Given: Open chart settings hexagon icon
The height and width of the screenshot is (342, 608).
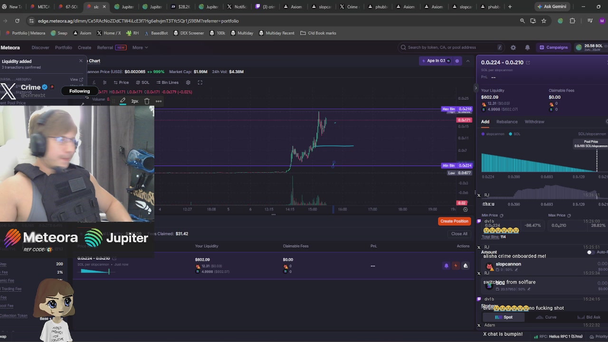Looking at the screenshot, I should [188, 83].
